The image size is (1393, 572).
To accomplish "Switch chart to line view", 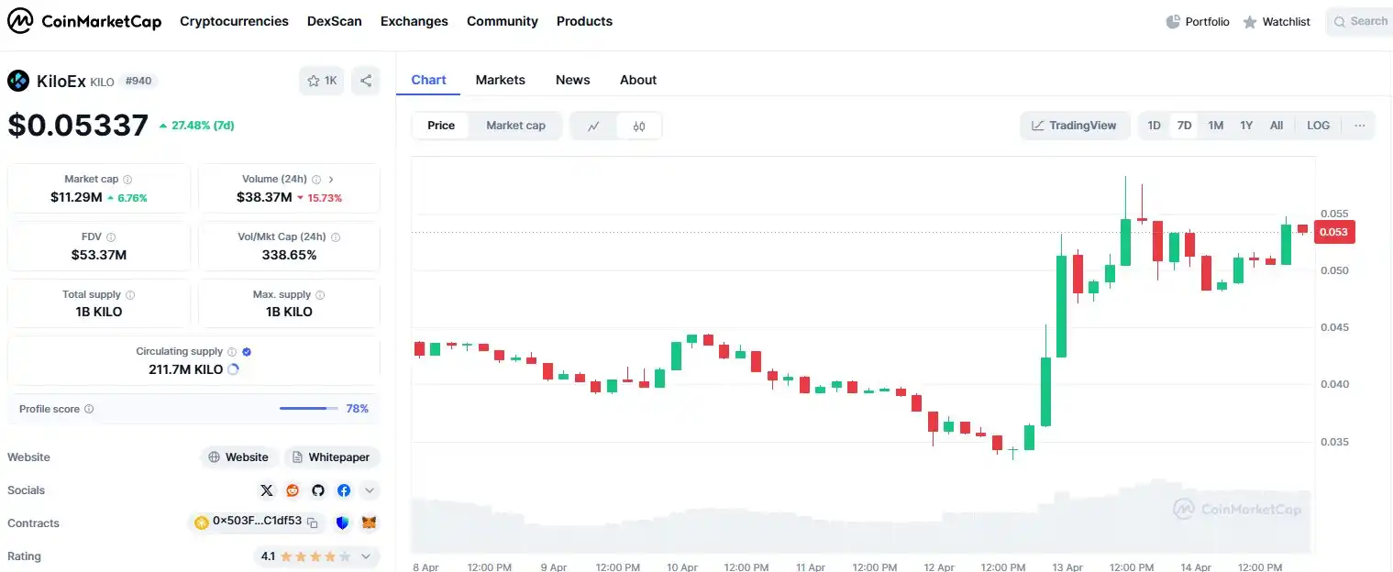I will coord(593,126).
